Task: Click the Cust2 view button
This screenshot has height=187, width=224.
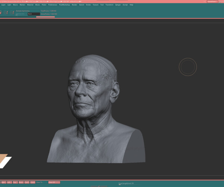Action: pyautogui.click(x=33, y=182)
